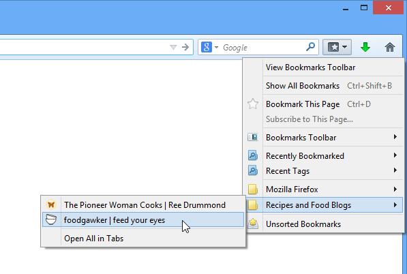The image size is (407, 274).
Task: Open the address bar history dropdown triangle
Action: click(173, 47)
